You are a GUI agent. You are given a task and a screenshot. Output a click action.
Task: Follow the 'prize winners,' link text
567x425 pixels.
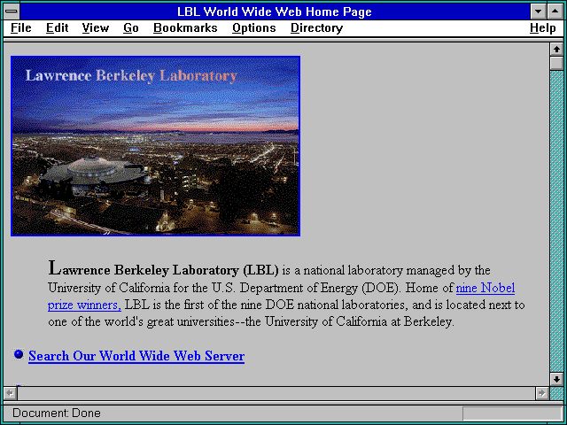point(84,305)
